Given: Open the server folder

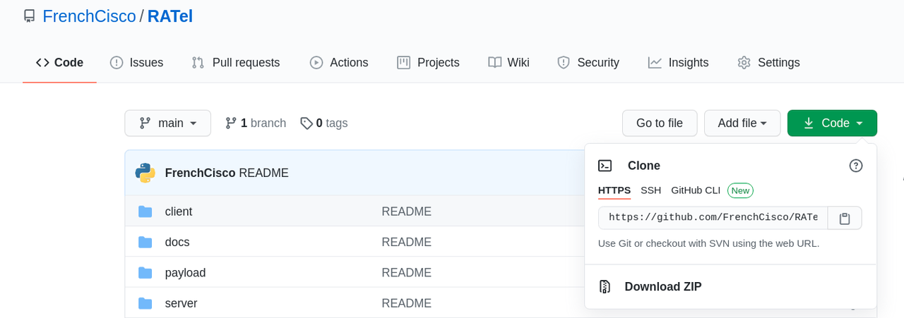Looking at the screenshot, I should coord(181,303).
